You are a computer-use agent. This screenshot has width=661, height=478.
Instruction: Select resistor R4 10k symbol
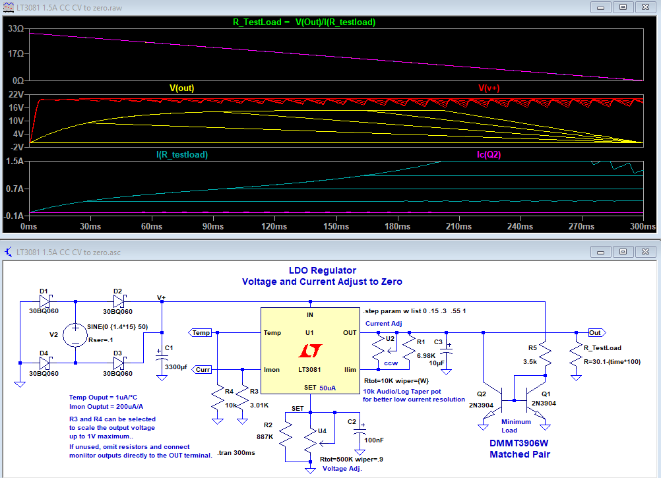pyautogui.click(x=218, y=398)
